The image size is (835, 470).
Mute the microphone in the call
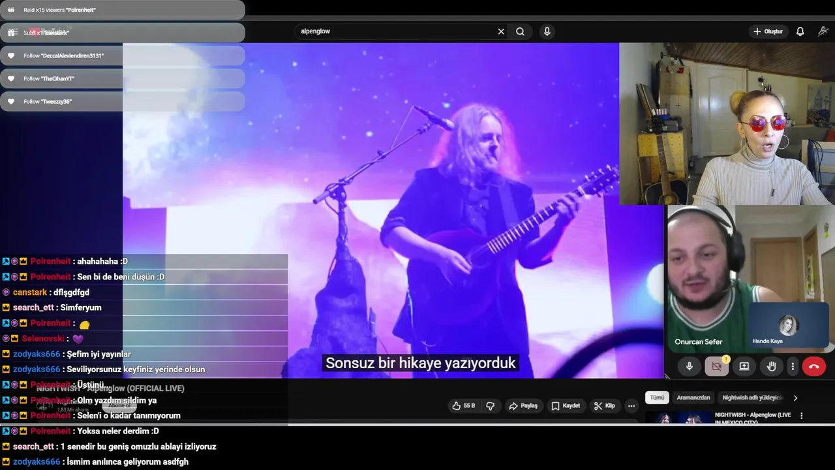coord(689,366)
